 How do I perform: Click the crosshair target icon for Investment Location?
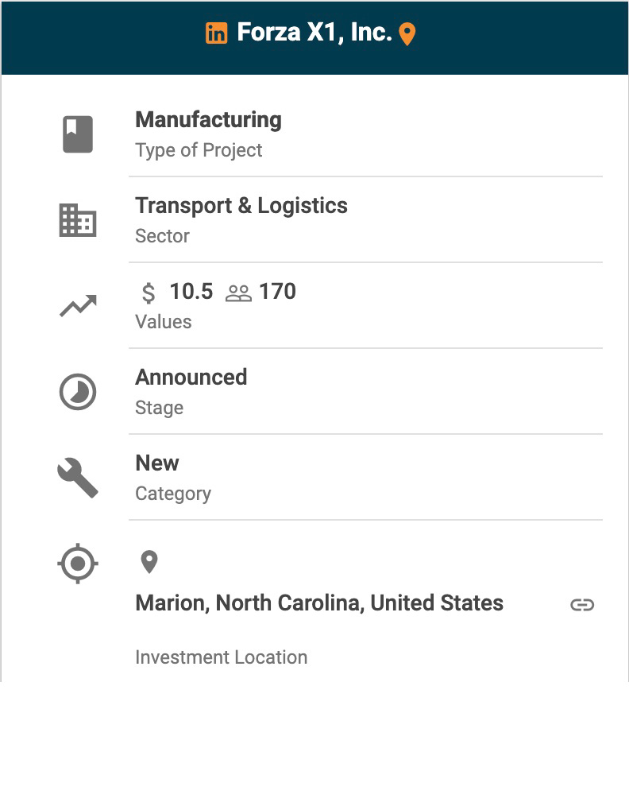78,564
